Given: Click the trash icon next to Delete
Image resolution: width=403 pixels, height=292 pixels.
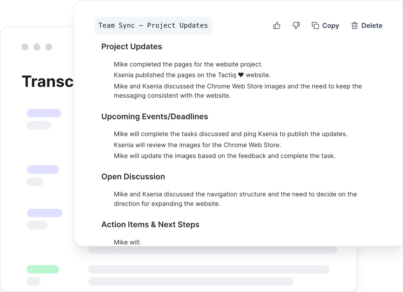Looking at the screenshot, I should [x=355, y=25].
